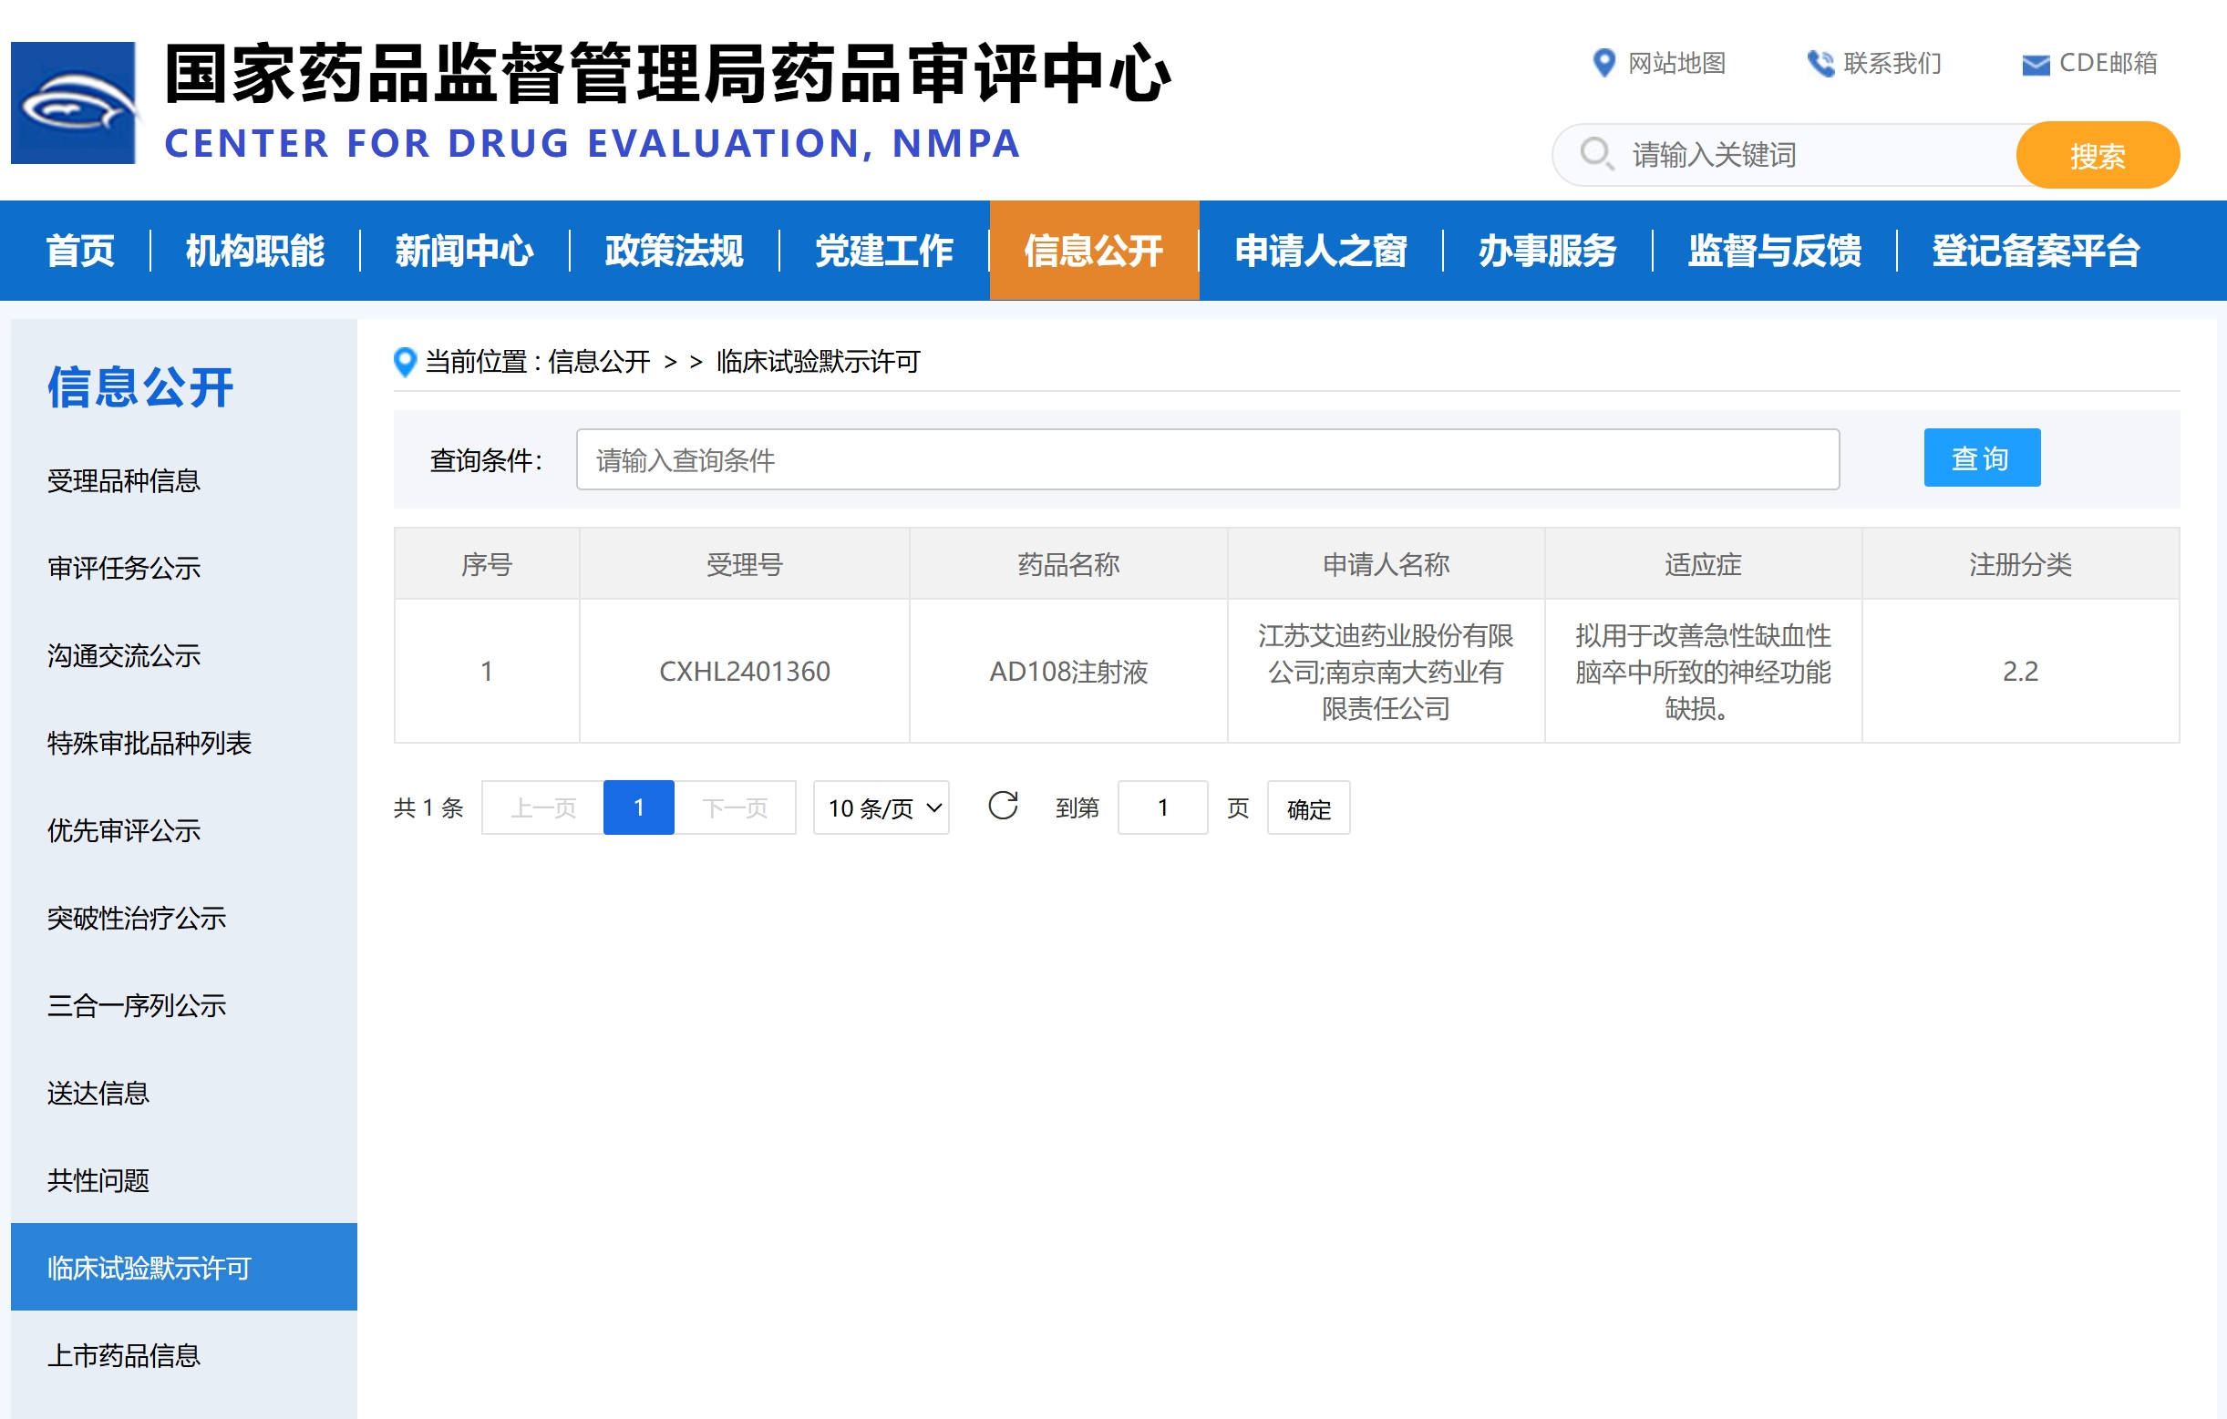The width and height of the screenshot is (2227, 1419).
Task: Select 受理品种信息 in the sidebar
Action: [x=124, y=480]
